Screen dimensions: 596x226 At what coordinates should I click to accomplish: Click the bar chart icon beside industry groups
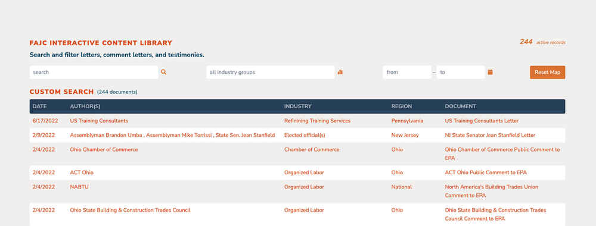tap(340, 72)
